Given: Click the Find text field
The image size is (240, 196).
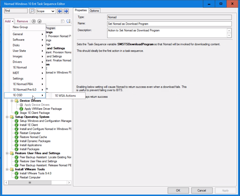Looking at the screenshot, I should pyautogui.click(x=16, y=11).
